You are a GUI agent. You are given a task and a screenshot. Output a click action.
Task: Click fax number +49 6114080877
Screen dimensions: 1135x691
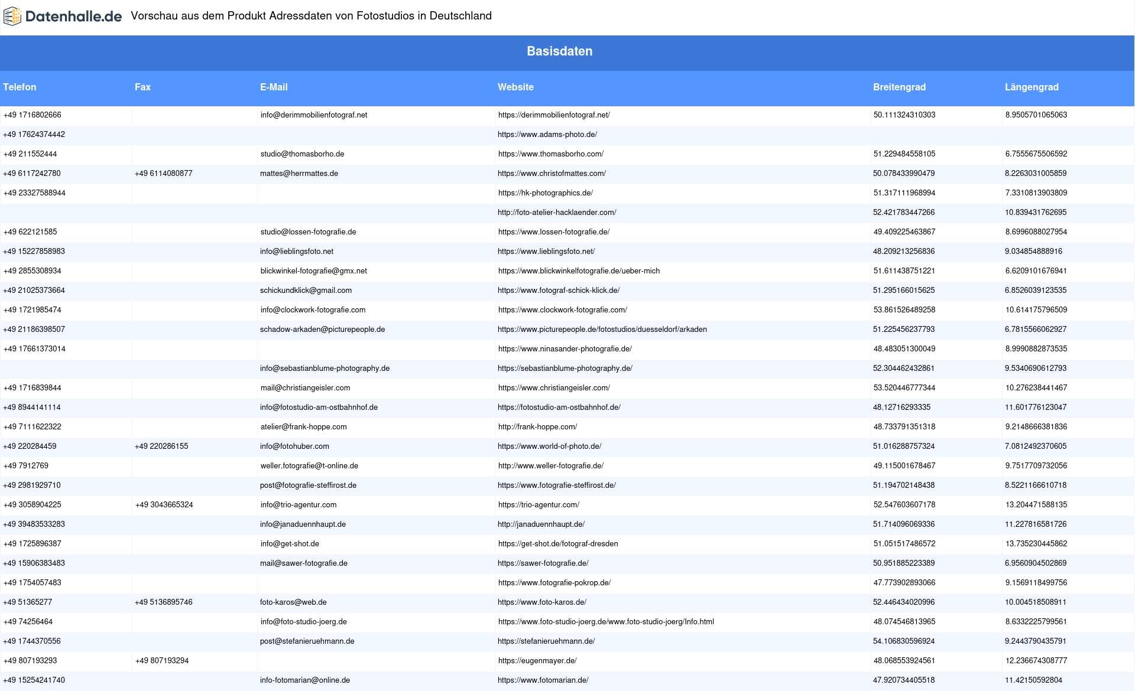click(164, 174)
